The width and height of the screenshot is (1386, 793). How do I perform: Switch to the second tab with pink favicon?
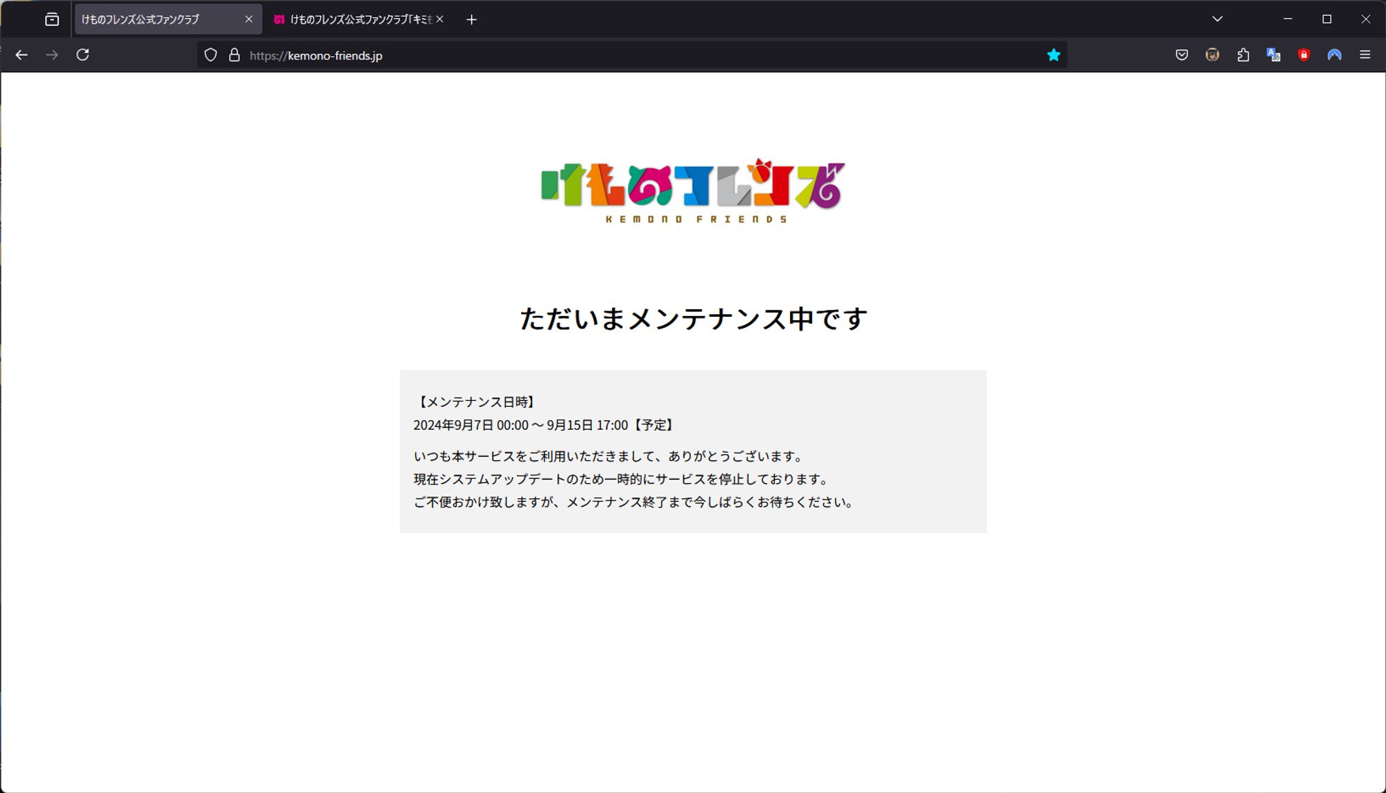click(360, 19)
